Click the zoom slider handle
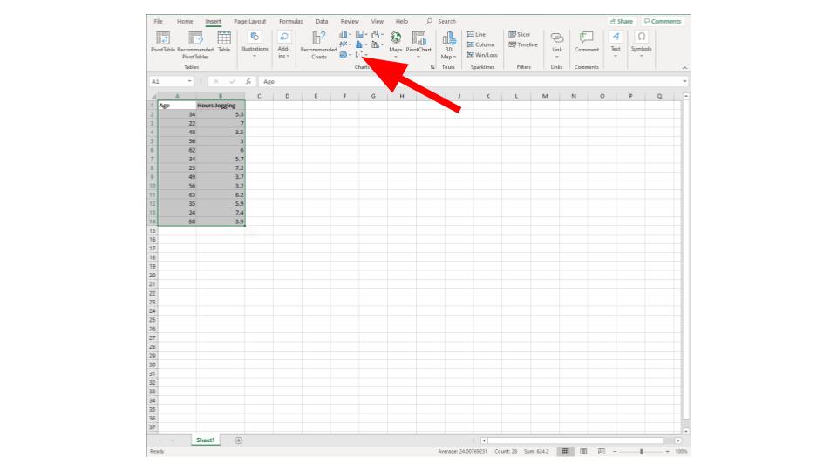This screenshot has height=471, width=837. point(641,452)
